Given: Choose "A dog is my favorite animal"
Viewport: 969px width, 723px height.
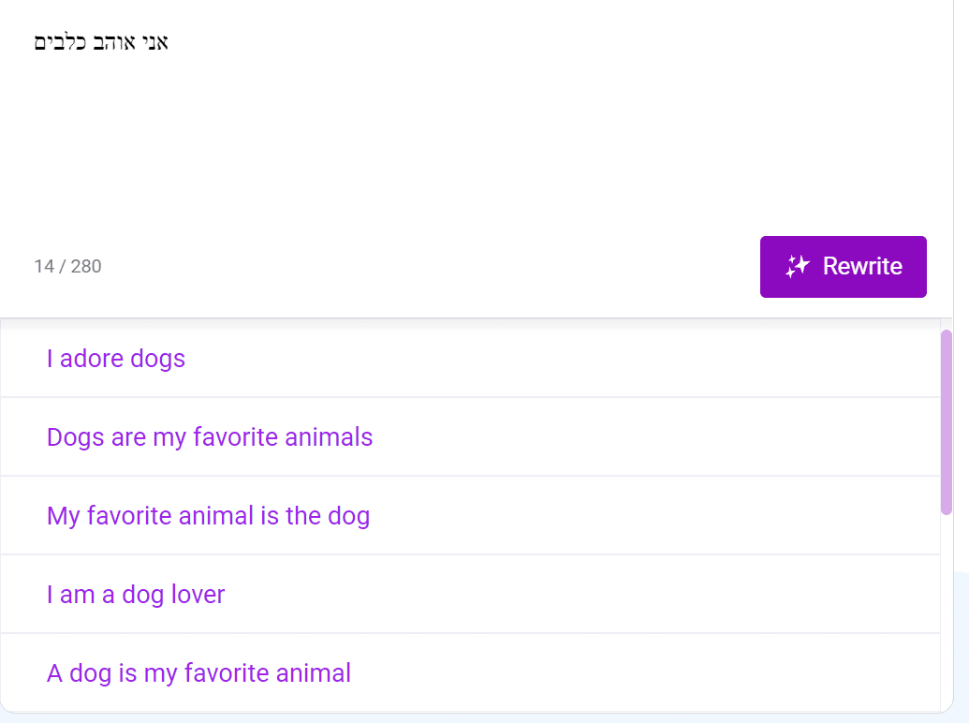Looking at the screenshot, I should click(470, 673).
